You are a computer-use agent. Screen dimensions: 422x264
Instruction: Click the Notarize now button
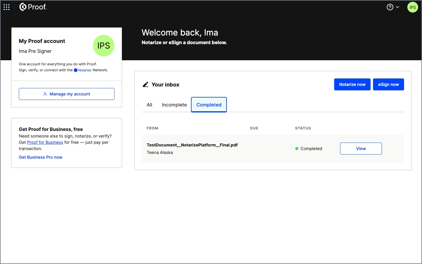click(x=352, y=84)
